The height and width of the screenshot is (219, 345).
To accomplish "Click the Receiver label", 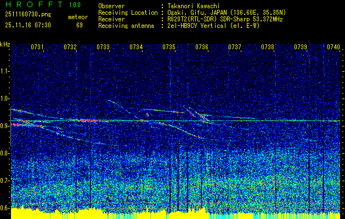I will click(111, 19).
